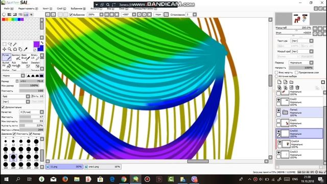Image resolution: width=327 pixels, height=184 pixels.
Task: Swap foreground and background colors
Action: (42, 43)
